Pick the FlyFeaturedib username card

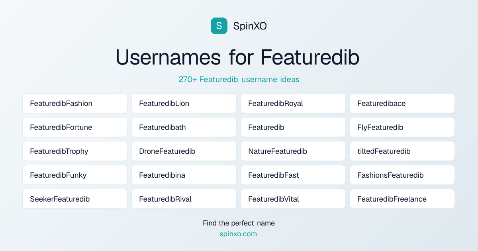tap(402, 127)
